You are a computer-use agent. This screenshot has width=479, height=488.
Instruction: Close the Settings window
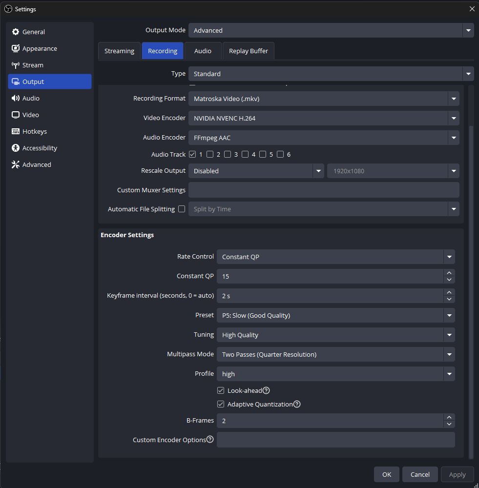pos(472,9)
